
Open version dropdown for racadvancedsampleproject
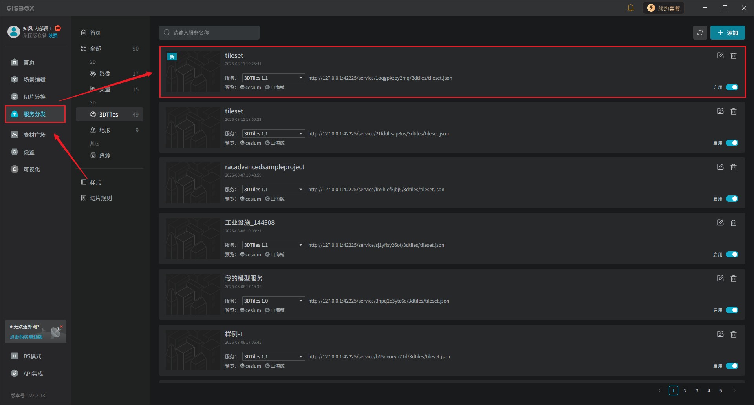pos(273,189)
